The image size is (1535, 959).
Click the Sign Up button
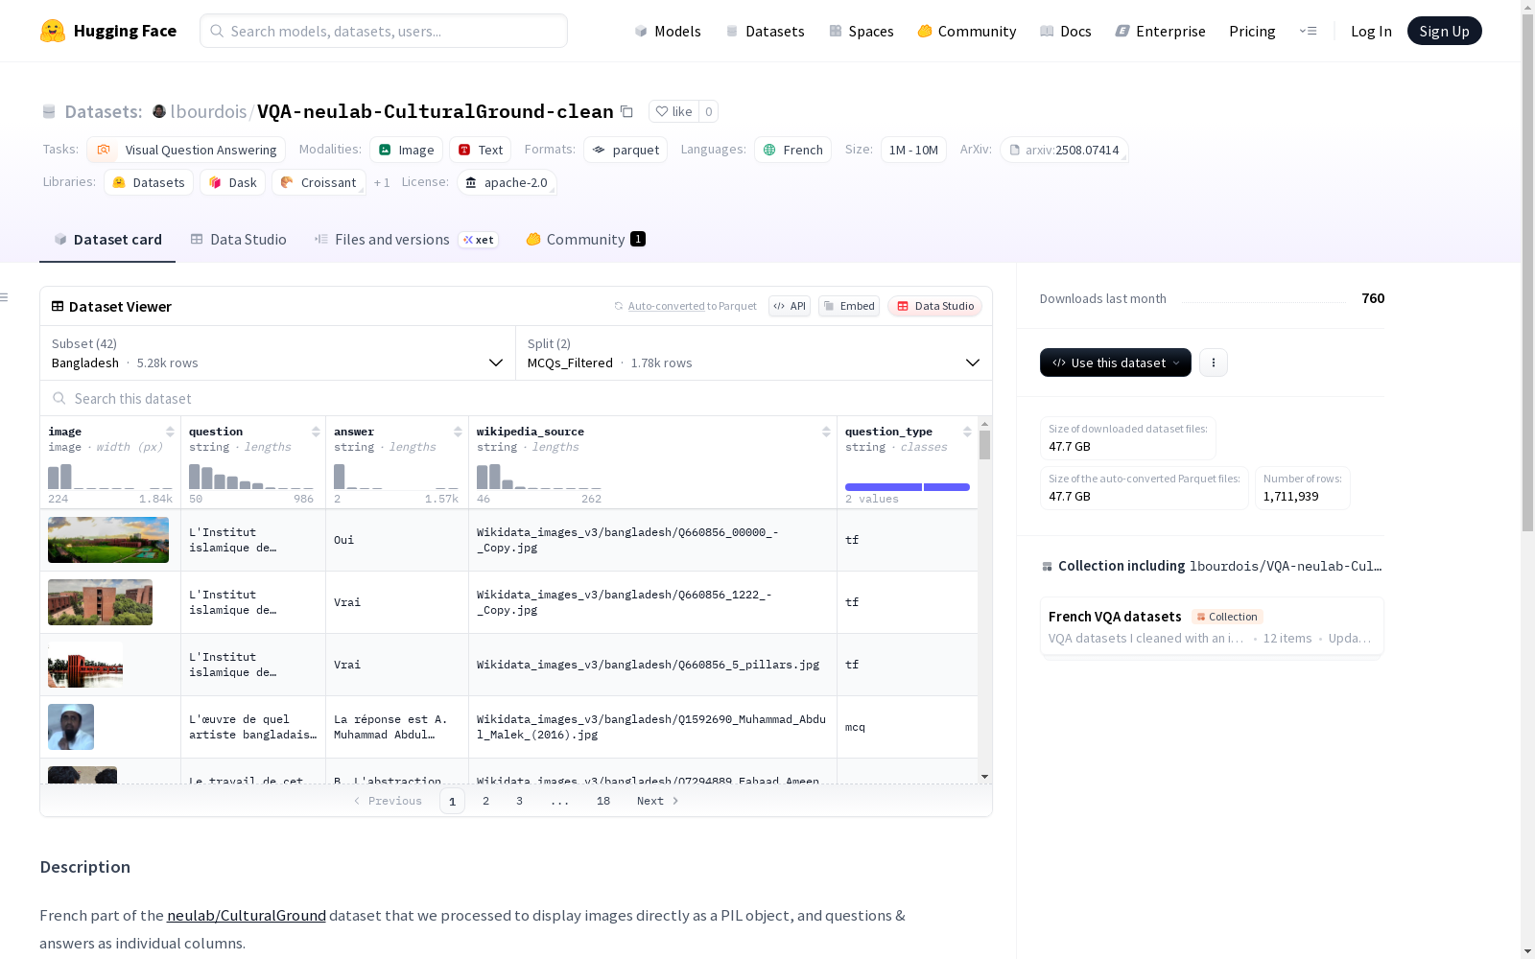[x=1445, y=31]
